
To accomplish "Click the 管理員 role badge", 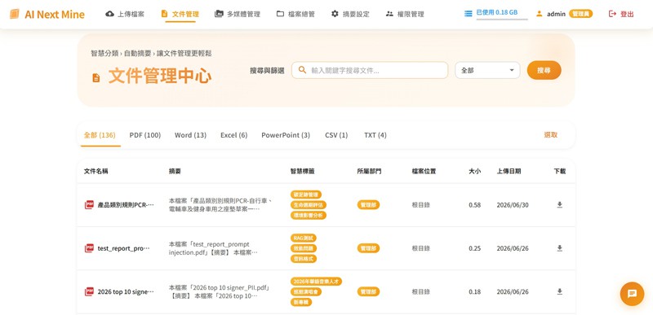I will click(580, 14).
